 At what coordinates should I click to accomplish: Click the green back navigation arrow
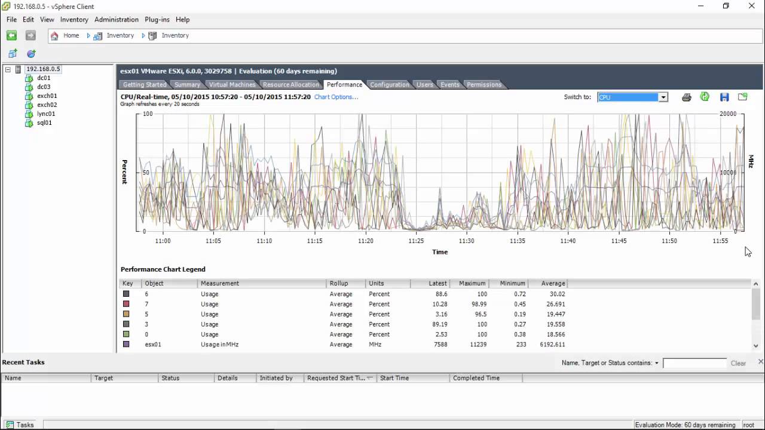click(x=11, y=36)
